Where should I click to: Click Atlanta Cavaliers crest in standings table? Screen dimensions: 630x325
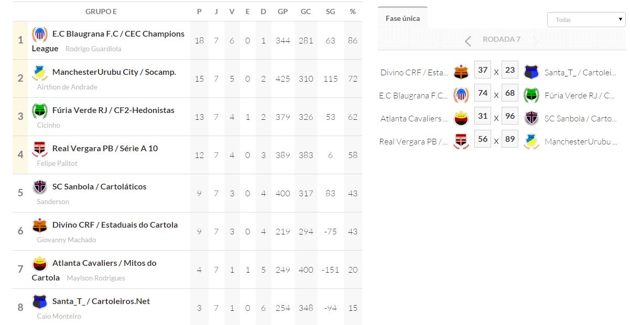coord(40,264)
